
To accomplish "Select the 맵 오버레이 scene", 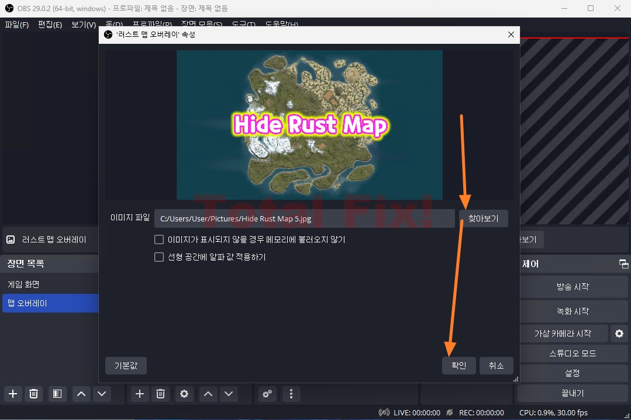I will click(50, 303).
